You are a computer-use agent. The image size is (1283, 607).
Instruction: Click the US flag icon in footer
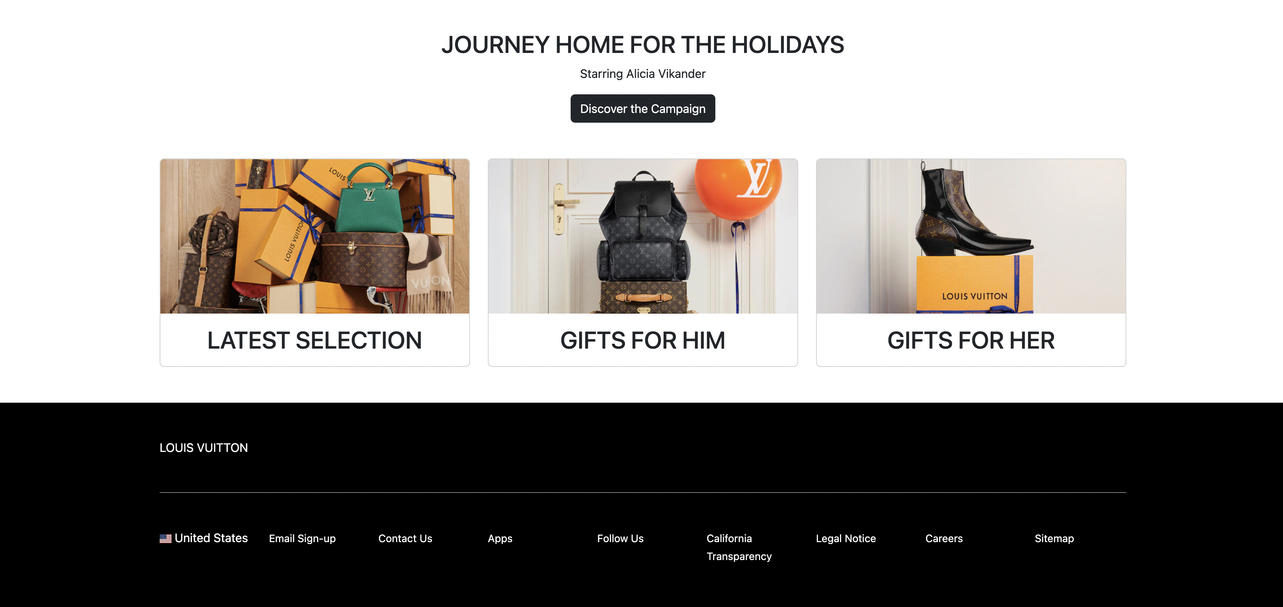(x=165, y=538)
